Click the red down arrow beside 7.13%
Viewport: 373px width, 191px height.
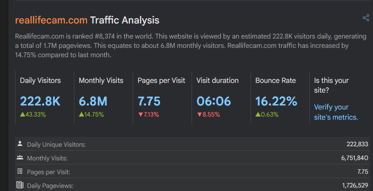(140, 114)
